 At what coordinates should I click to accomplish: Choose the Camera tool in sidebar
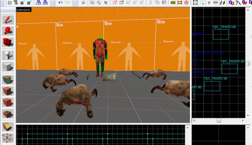coord(8,42)
